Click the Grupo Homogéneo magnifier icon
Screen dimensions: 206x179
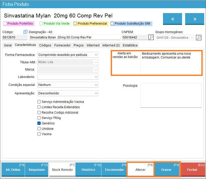pyautogui.click(x=199, y=37)
